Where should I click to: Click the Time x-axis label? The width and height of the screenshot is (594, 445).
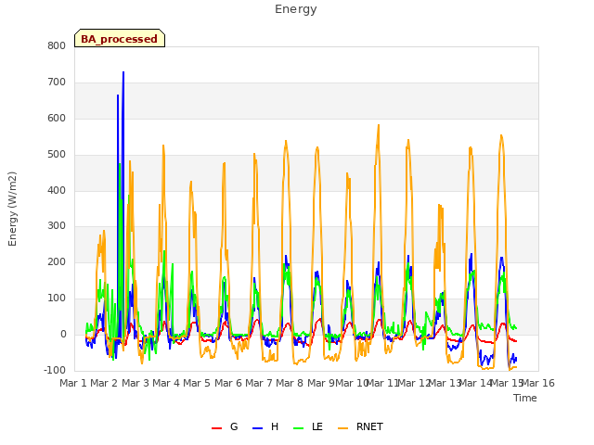(525, 398)
